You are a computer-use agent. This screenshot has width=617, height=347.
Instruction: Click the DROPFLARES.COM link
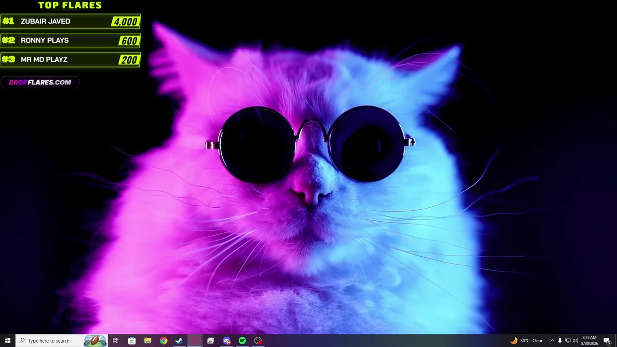click(40, 82)
